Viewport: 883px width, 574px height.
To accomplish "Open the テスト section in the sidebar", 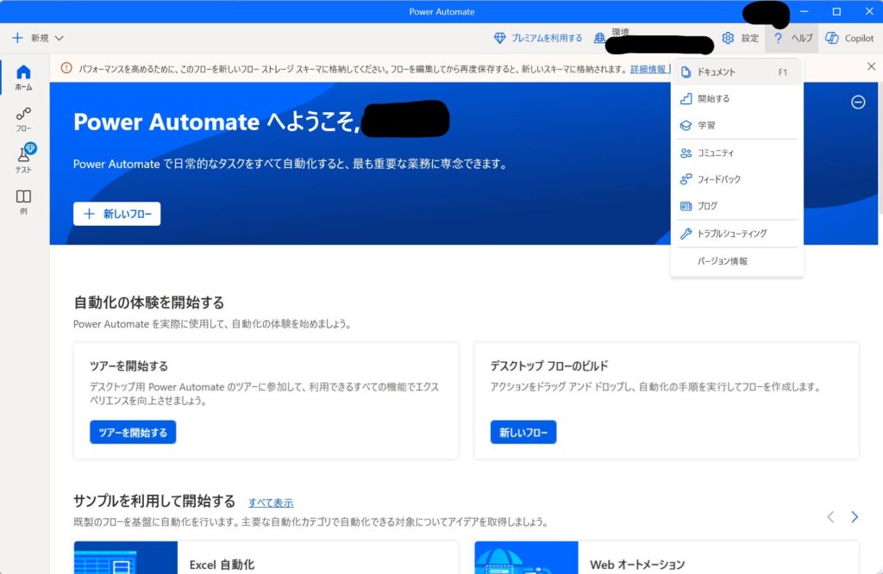I will pyautogui.click(x=24, y=159).
